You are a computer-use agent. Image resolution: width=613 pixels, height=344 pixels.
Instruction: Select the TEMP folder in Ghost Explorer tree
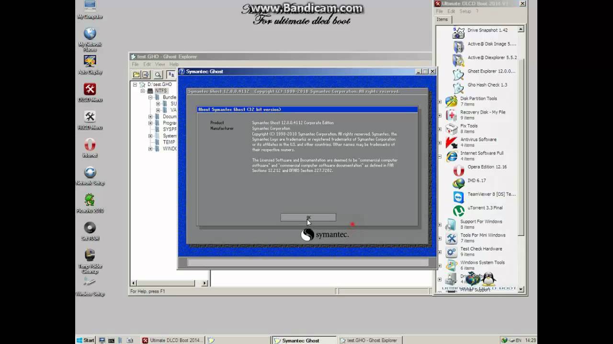point(169,142)
